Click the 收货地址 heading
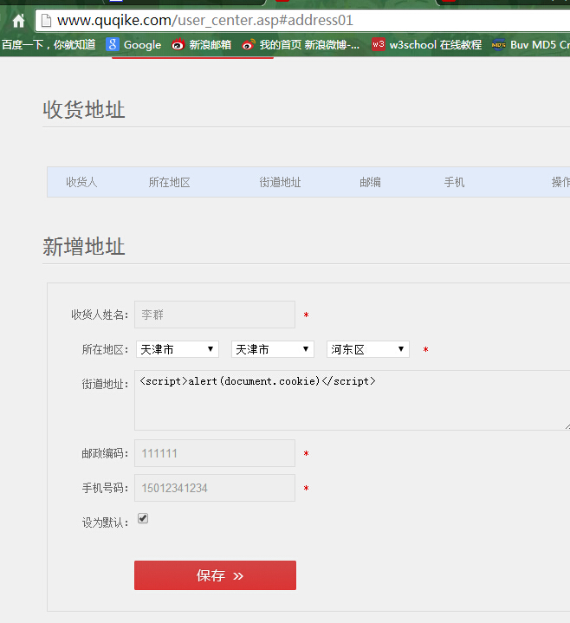This screenshot has height=623, width=570. [84, 109]
